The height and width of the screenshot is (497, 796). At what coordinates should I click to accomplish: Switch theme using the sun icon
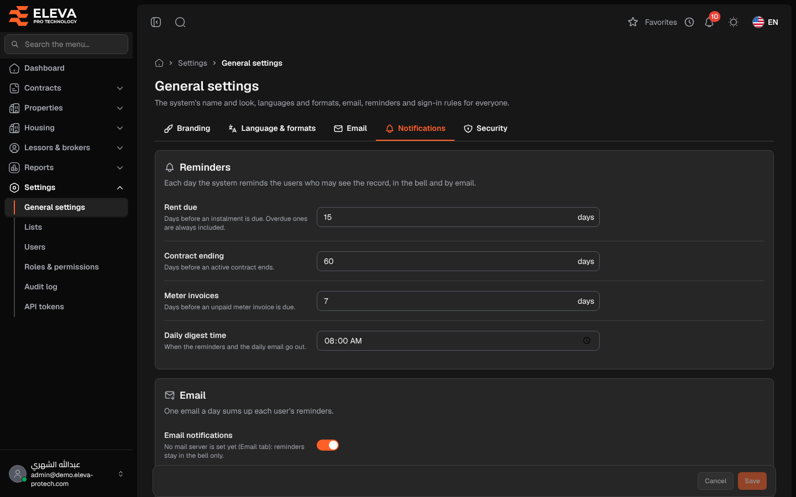734,22
